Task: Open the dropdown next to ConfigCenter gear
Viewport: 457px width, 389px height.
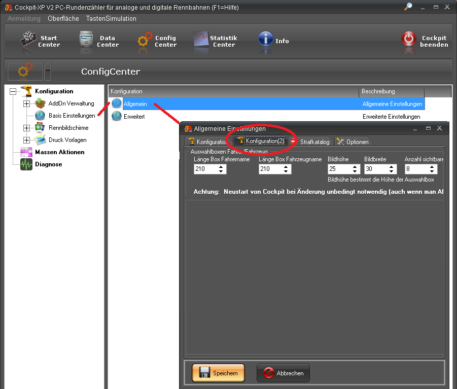Action: (48, 71)
